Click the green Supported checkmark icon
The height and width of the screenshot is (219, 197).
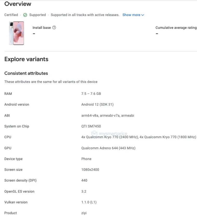(25, 15)
